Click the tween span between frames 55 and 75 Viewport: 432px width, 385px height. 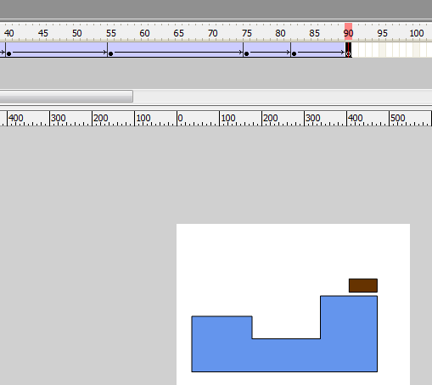tap(176, 50)
